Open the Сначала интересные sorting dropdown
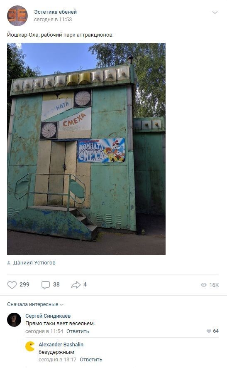Viewport: 227px width, 368px height. click(35, 304)
